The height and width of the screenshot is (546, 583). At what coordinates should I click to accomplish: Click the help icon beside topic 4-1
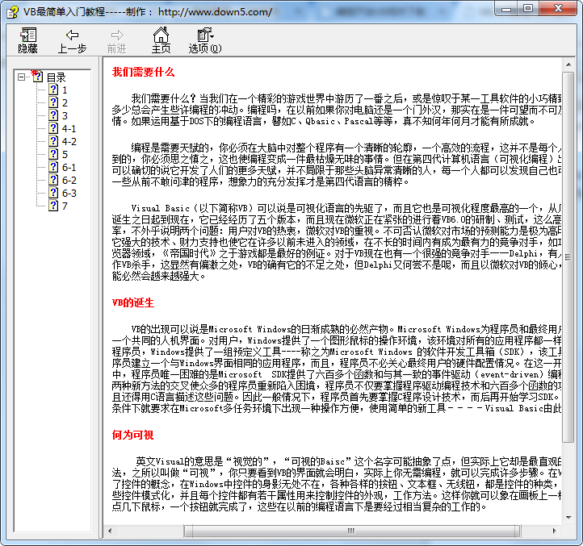coord(53,129)
